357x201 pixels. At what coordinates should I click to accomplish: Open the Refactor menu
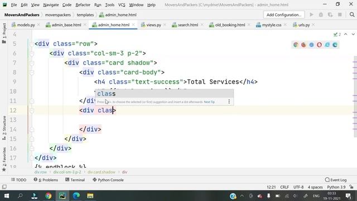pos(83,4)
